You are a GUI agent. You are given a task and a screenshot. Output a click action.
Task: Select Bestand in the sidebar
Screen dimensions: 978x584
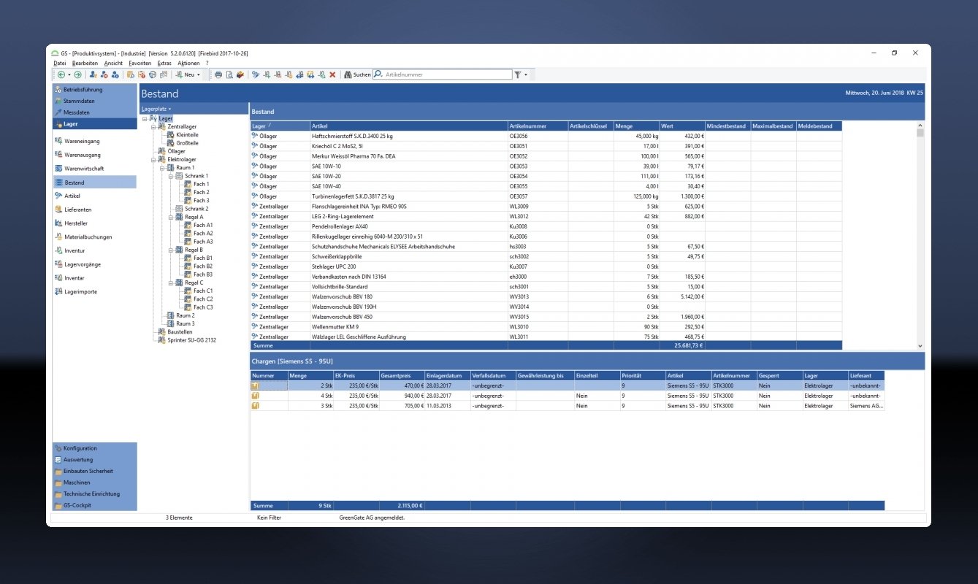[94, 182]
